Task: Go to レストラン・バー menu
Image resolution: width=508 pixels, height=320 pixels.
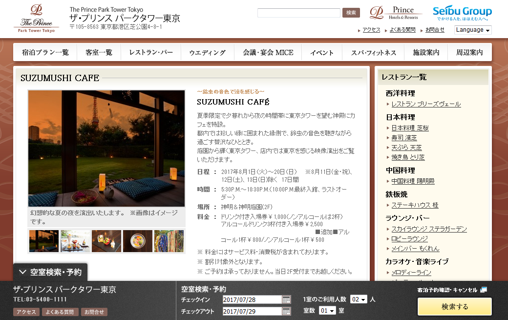Action: point(151,52)
